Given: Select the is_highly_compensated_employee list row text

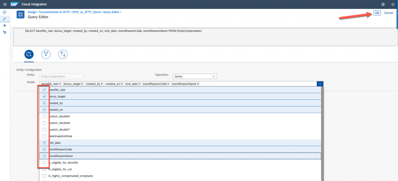Looking at the screenshot, I should [71, 176].
